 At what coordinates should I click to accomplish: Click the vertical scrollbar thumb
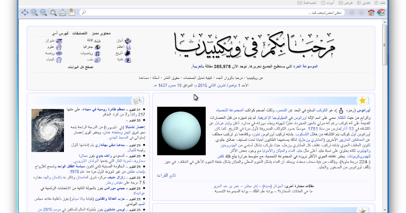(x=385, y=45)
